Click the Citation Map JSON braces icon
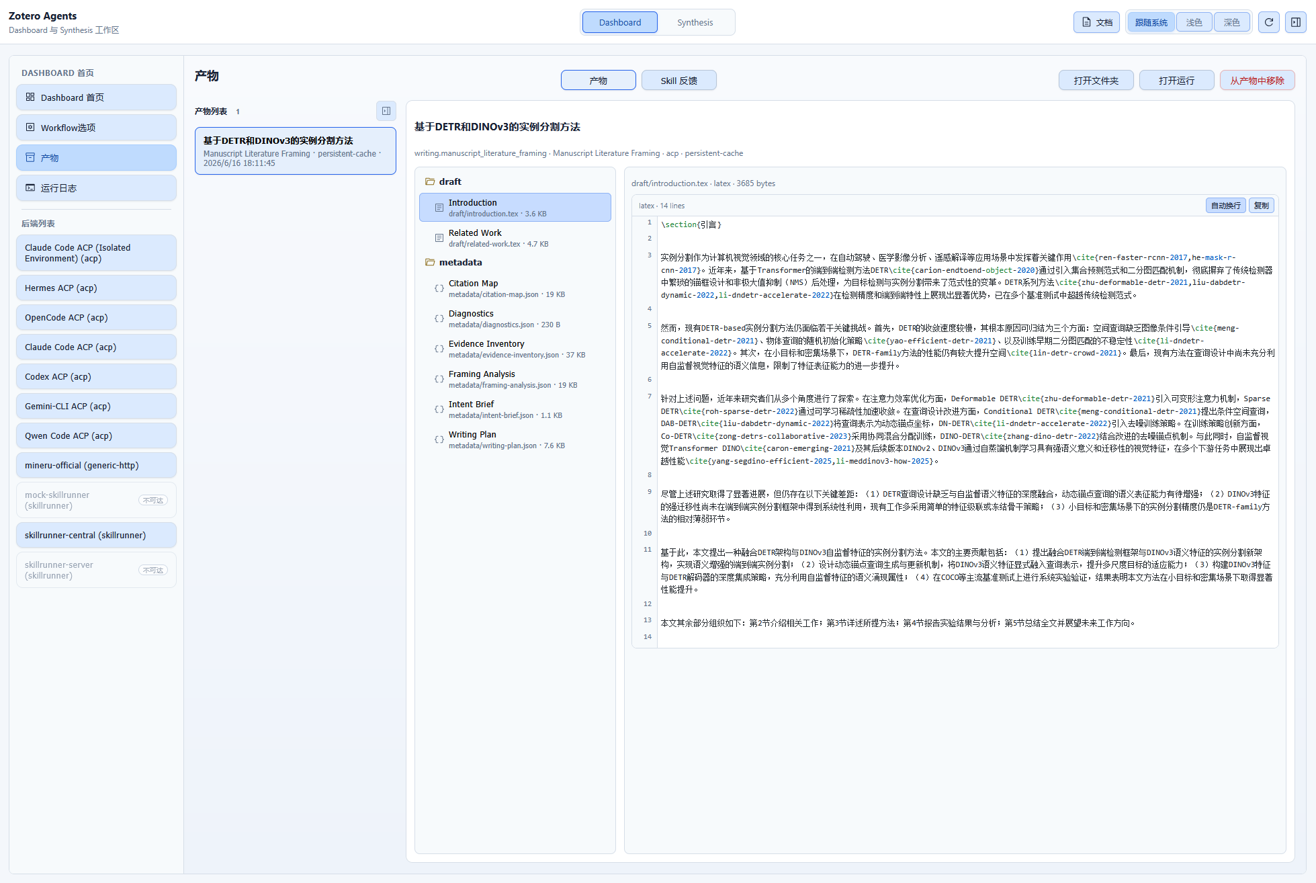The width and height of the screenshot is (1316, 883). click(439, 288)
